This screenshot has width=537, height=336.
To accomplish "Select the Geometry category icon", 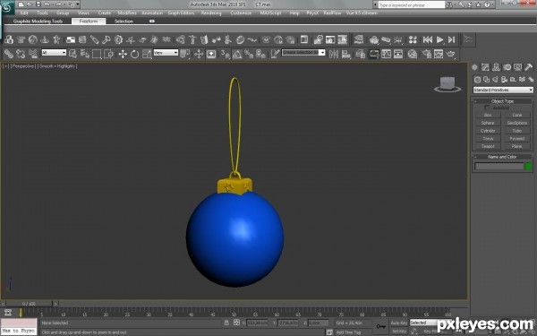I will [x=477, y=80].
